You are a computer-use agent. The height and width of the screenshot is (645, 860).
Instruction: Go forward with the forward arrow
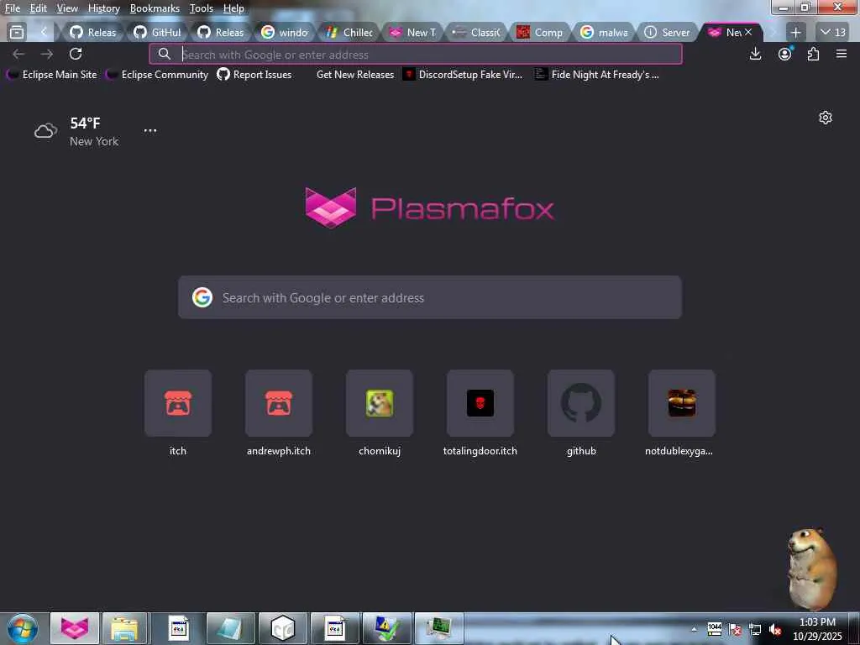tap(47, 54)
